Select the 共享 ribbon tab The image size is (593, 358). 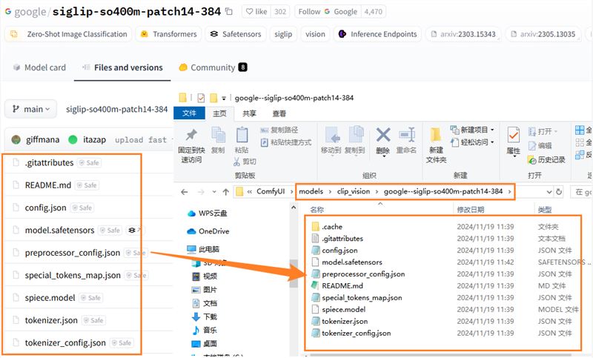[x=249, y=113]
